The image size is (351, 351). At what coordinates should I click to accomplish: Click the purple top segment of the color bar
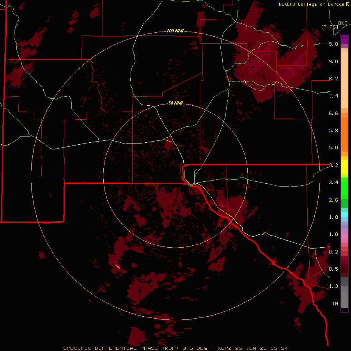[344, 39]
